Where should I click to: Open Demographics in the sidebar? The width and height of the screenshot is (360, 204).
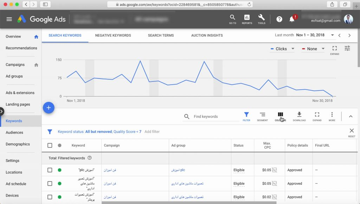tap(18, 144)
